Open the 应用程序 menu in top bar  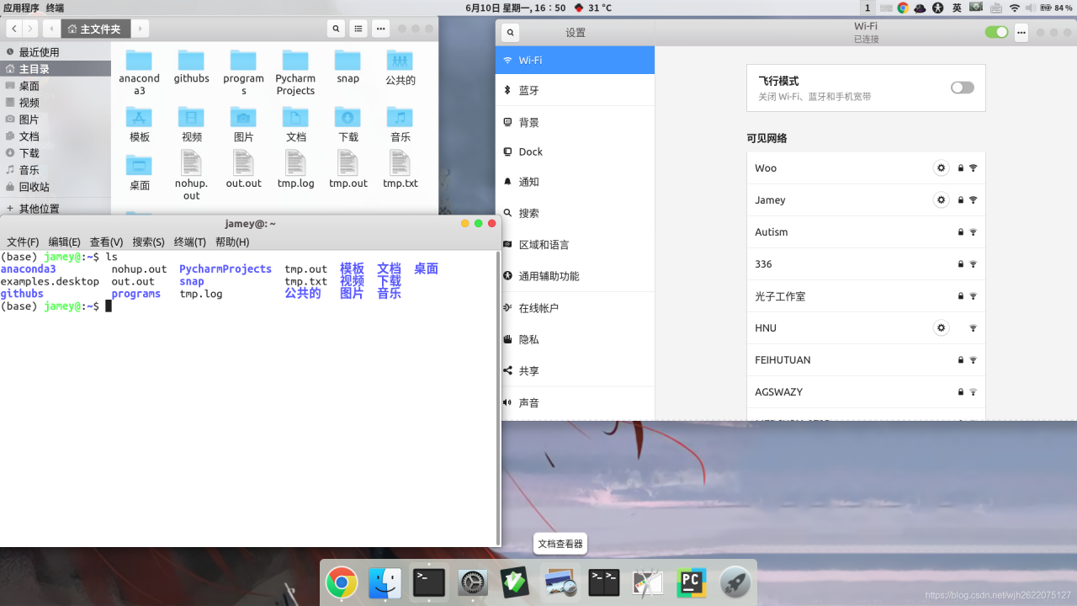point(21,8)
